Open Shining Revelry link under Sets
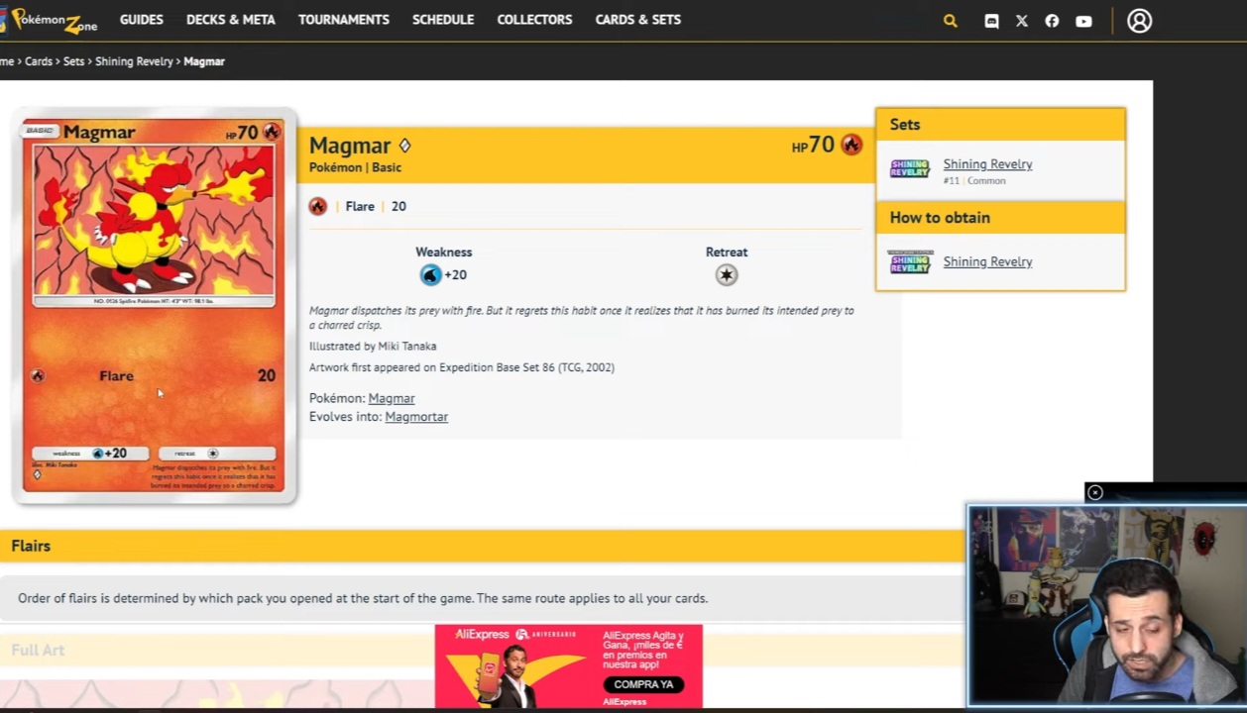 [987, 164]
